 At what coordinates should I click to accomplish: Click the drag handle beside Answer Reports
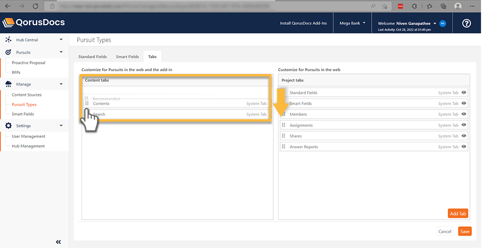[284, 147]
